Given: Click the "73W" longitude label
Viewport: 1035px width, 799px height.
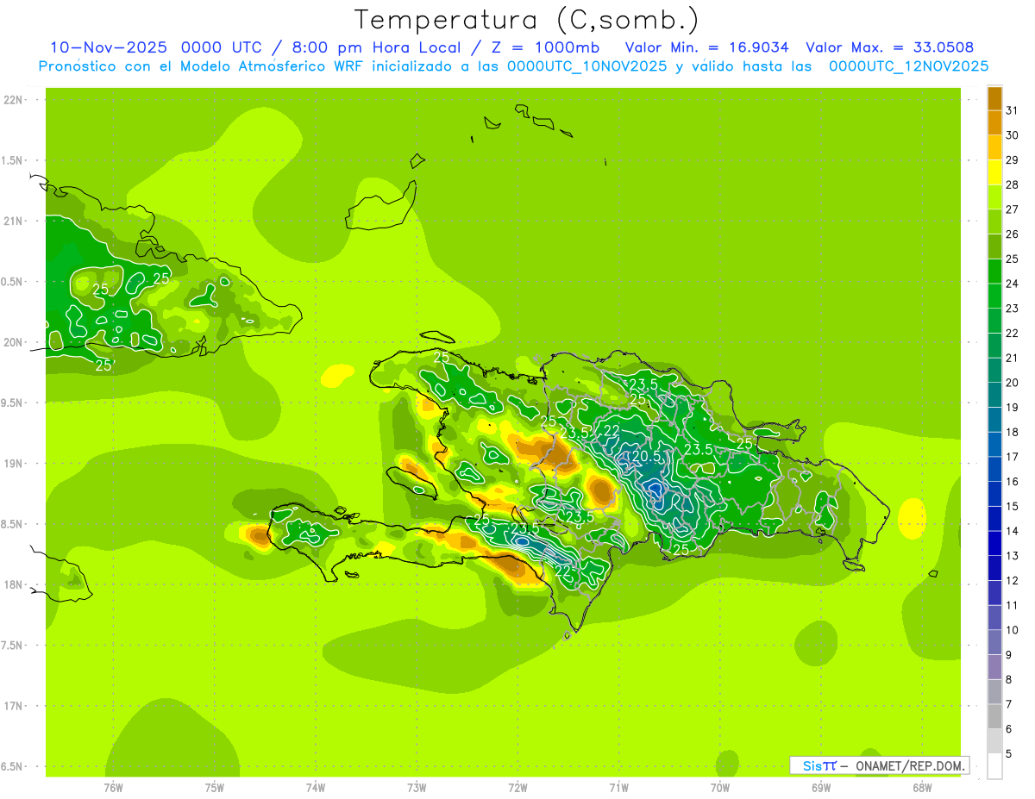Looking at the screenshot, I should click(x=417, y=787).
